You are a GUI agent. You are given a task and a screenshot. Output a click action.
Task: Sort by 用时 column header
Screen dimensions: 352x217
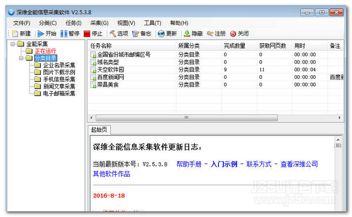(309, 46)
